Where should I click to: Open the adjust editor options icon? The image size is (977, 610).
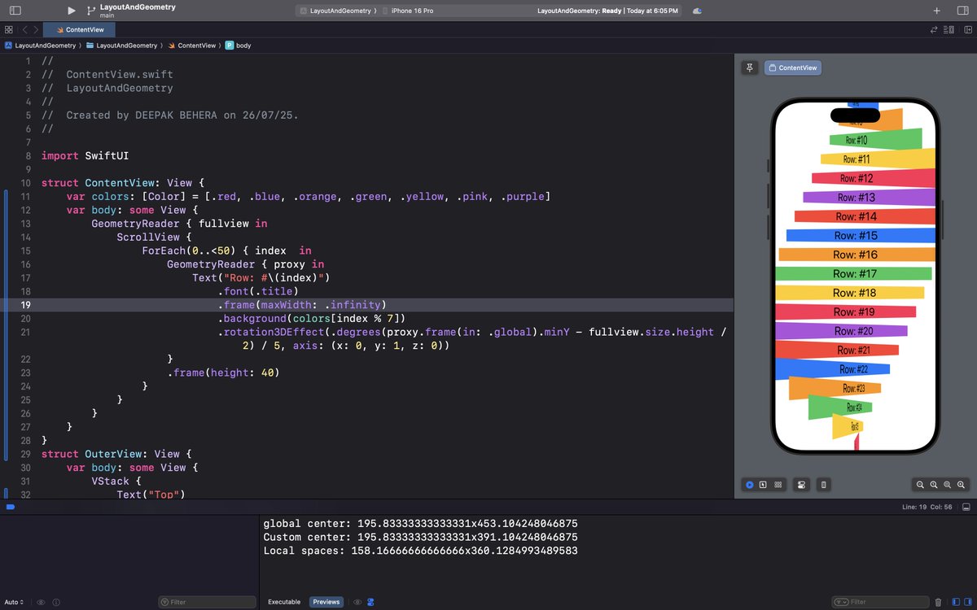click(x=949, y=29)
